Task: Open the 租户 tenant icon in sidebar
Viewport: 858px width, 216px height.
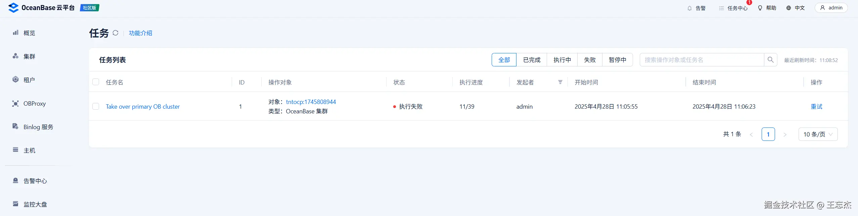Action: click(x=15, y=79)
